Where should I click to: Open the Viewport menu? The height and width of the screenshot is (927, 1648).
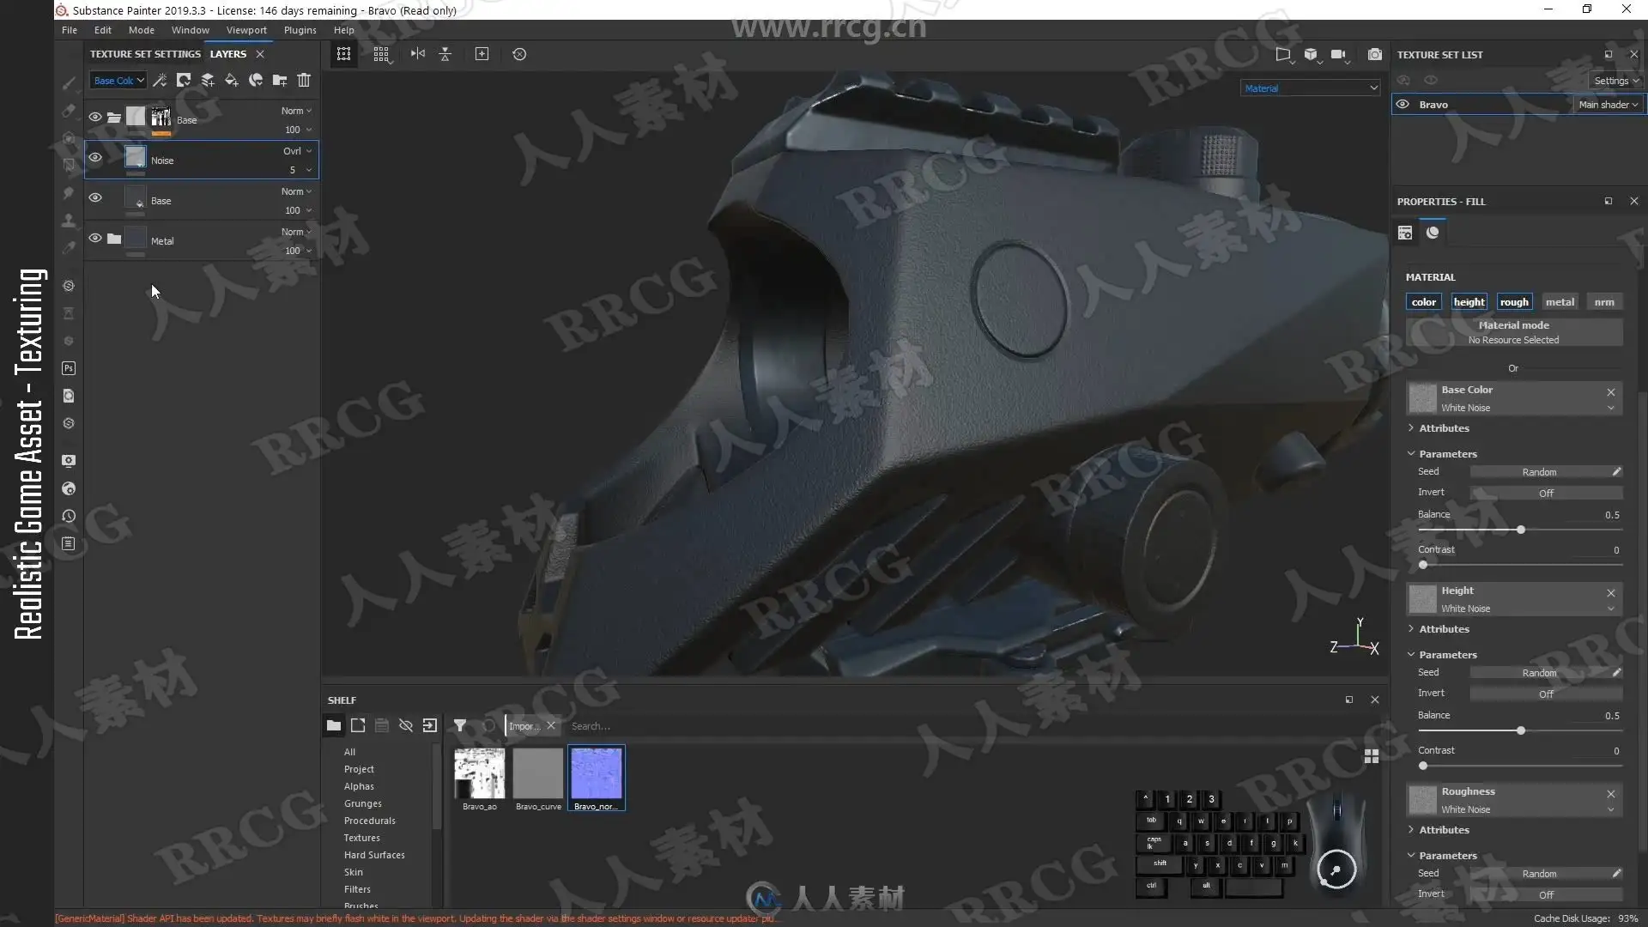[246, 30]
